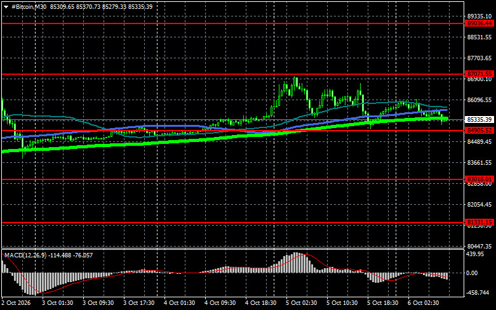Screen dimensions: 496x310
Task: Select the red horizontal line at 89036.44
Action: [233, 23]
